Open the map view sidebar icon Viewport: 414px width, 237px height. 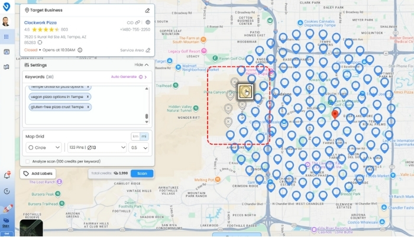tap(7, 67)
